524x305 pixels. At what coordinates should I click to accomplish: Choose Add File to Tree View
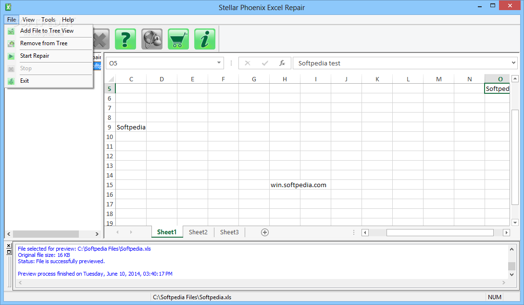point(47,31)
